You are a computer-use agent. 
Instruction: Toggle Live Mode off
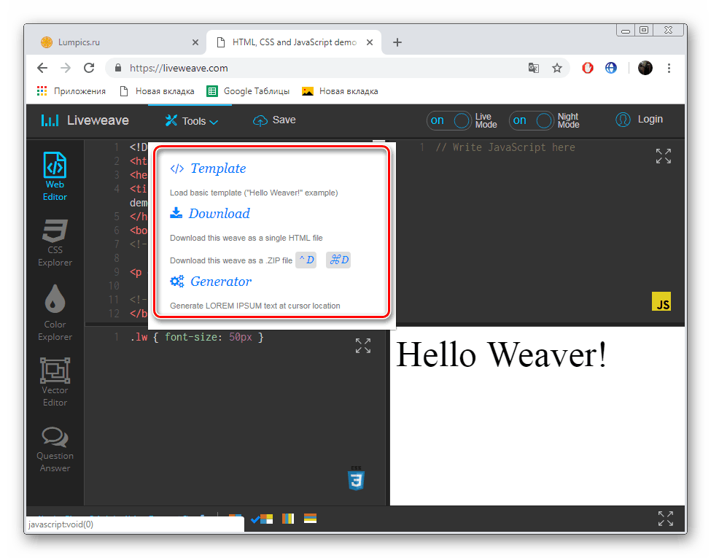pos(449,120)
